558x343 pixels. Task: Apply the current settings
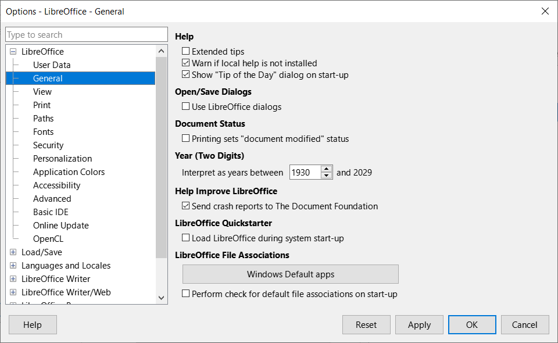419,324
